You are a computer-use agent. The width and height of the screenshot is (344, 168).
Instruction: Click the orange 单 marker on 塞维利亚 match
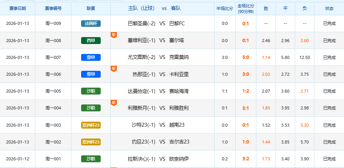[x=113, y=35]
